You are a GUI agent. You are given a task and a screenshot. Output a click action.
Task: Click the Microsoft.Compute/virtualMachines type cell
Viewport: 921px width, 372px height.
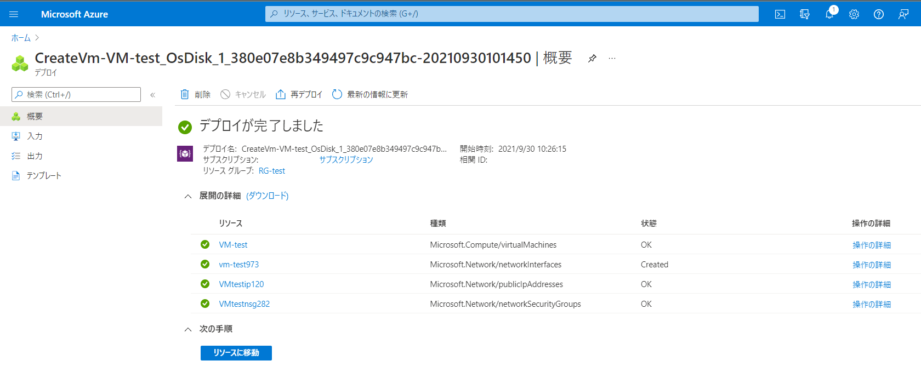(493, 245)
